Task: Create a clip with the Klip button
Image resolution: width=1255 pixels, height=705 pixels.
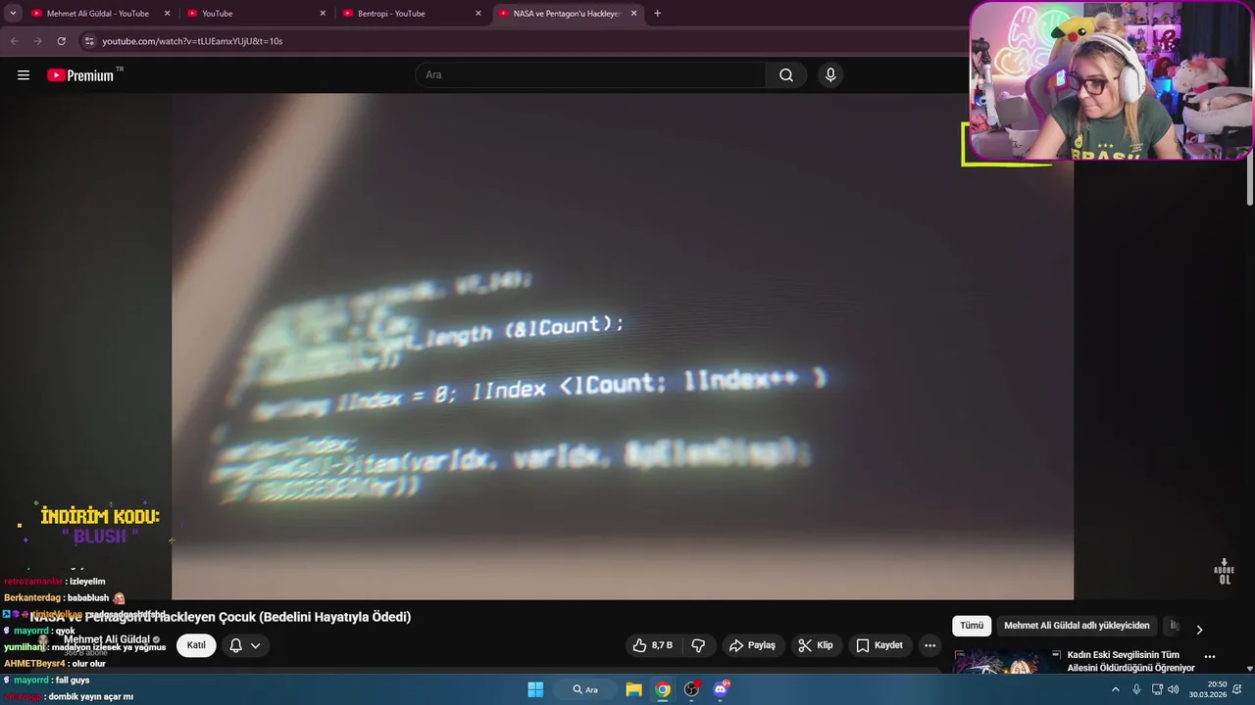Action: pyautogui.click(x=815, y=645)
